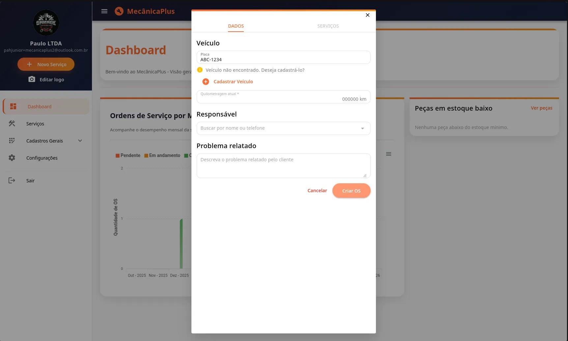Open the Ver peças link
The height and width of the screenshot is (341, 568).
tap(542, 108)
